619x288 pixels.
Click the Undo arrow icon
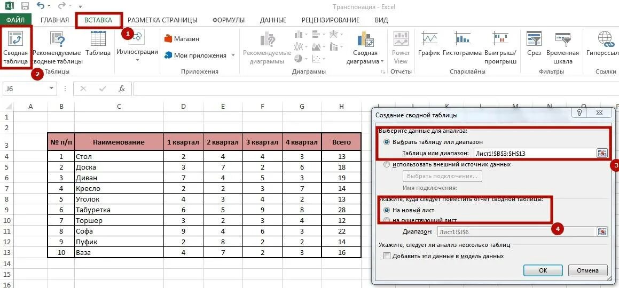pos(40,6)
